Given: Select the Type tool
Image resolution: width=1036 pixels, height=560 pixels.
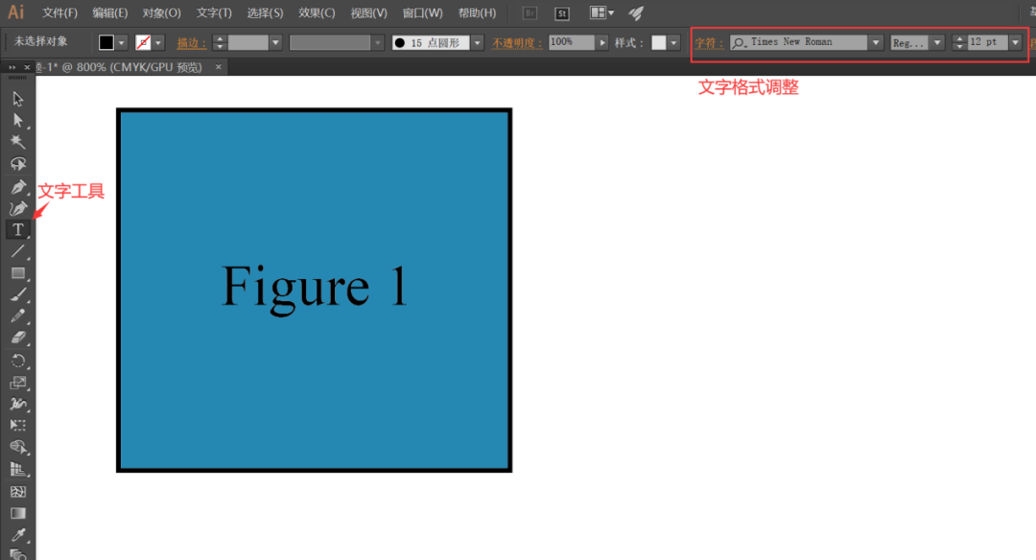Looking at the screenshot, I should point(18,230).
